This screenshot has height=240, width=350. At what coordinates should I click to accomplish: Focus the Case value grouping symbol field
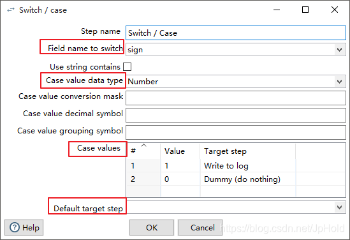pos(236,132)
